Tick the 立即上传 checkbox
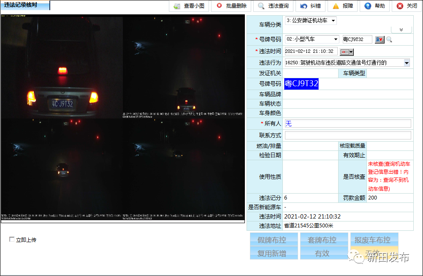This screenshot has width=423, height=276. (12, 239)
